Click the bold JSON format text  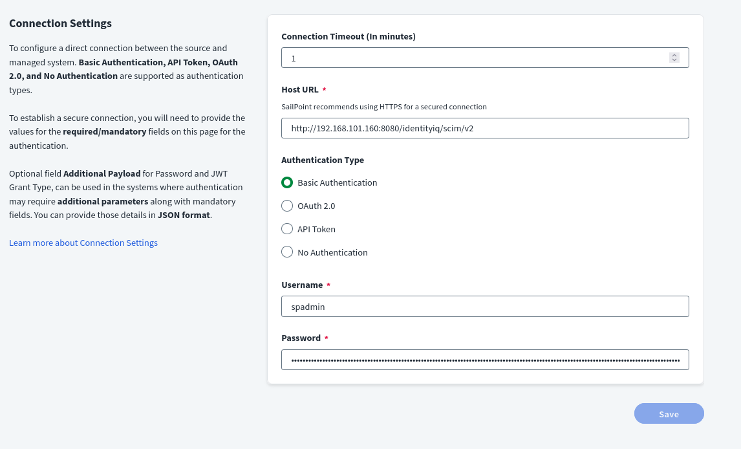(x=184, y=215)
